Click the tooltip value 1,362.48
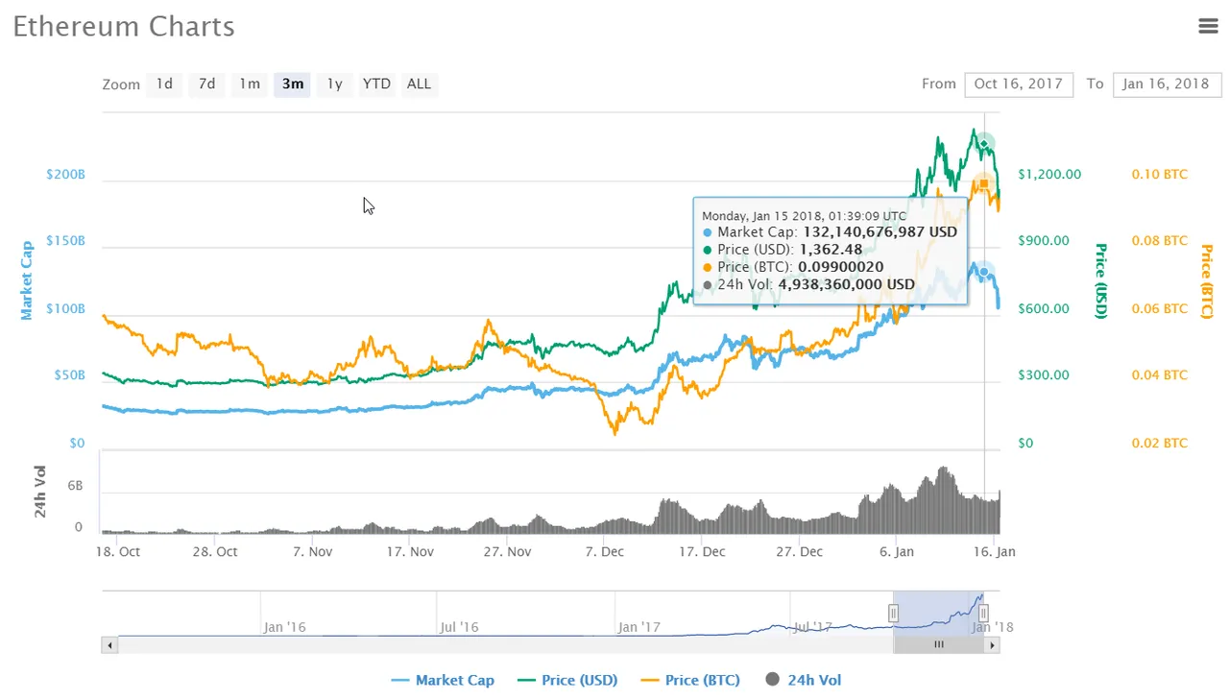The width and height of the screenshot is (1229, 700). coord(831,250)
